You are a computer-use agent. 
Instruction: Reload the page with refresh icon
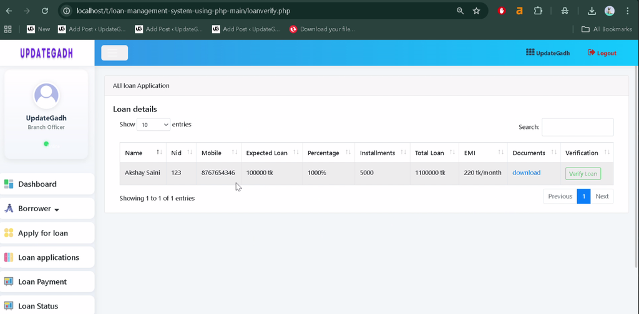(x=45, y=11)
